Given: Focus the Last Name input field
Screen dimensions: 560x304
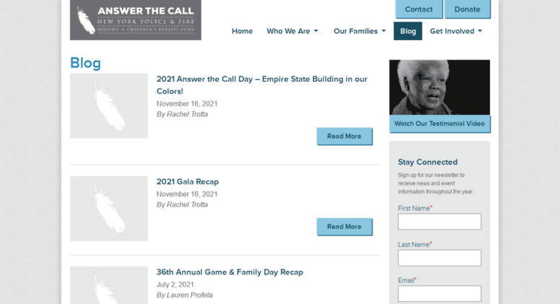Looking at the screenshot, I should click(x=440, y=258).
